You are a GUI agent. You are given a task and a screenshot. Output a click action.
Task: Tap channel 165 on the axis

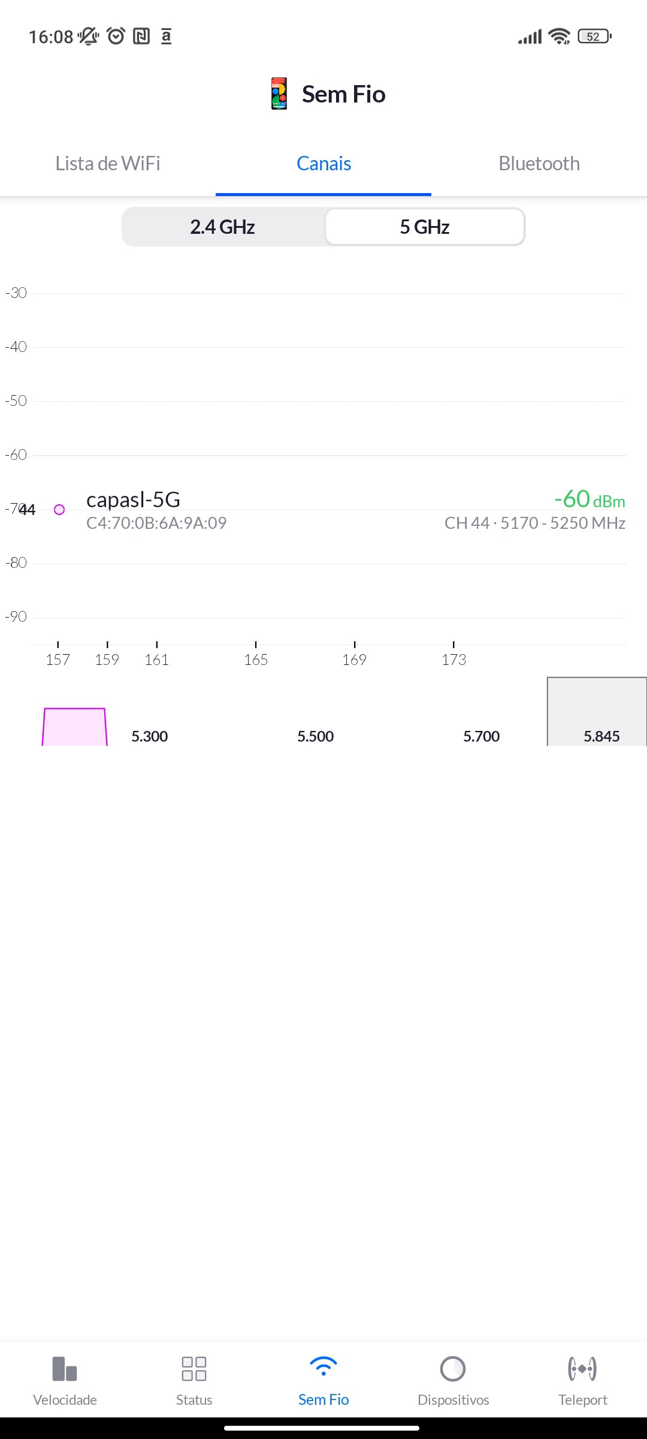[256, 659]
